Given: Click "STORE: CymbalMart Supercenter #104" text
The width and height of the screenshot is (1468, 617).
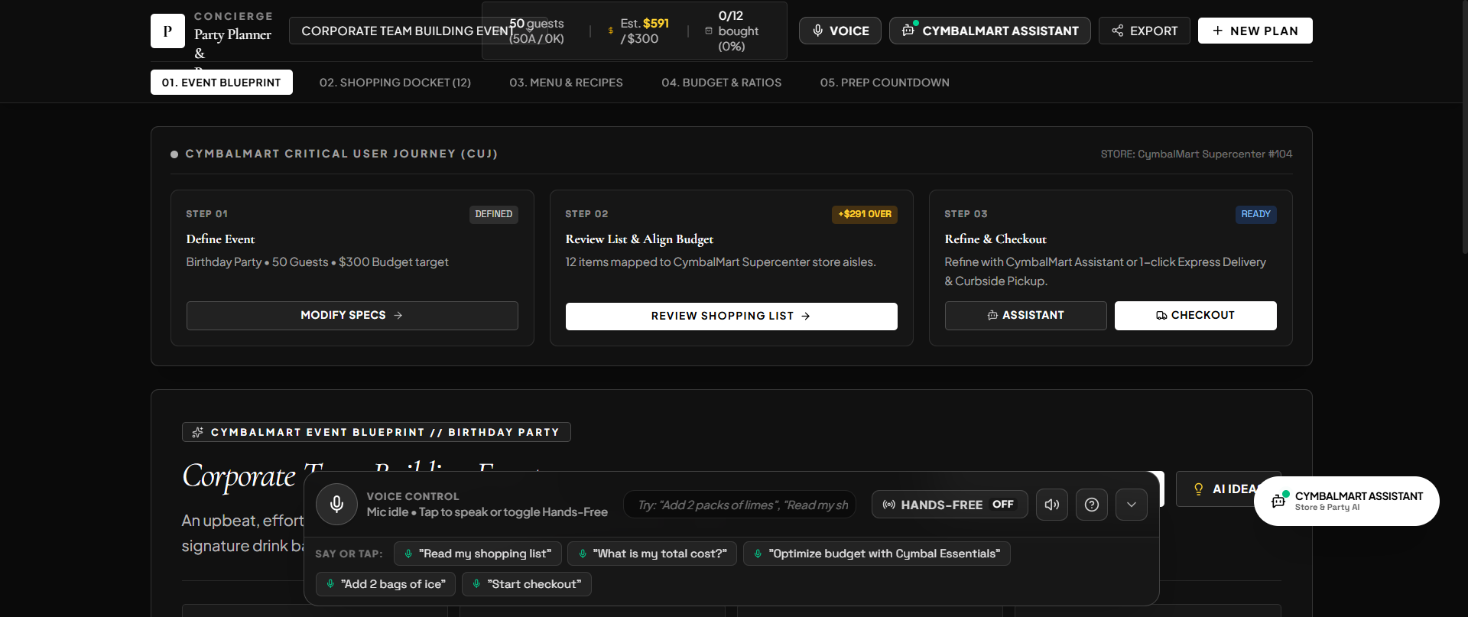Looking at the screenshot, I should click(1197, 154).
